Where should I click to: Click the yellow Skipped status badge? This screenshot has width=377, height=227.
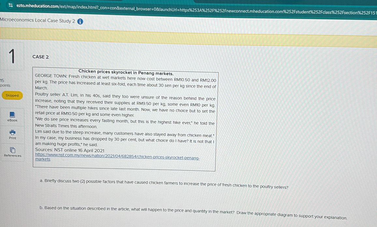click(12, 95)
